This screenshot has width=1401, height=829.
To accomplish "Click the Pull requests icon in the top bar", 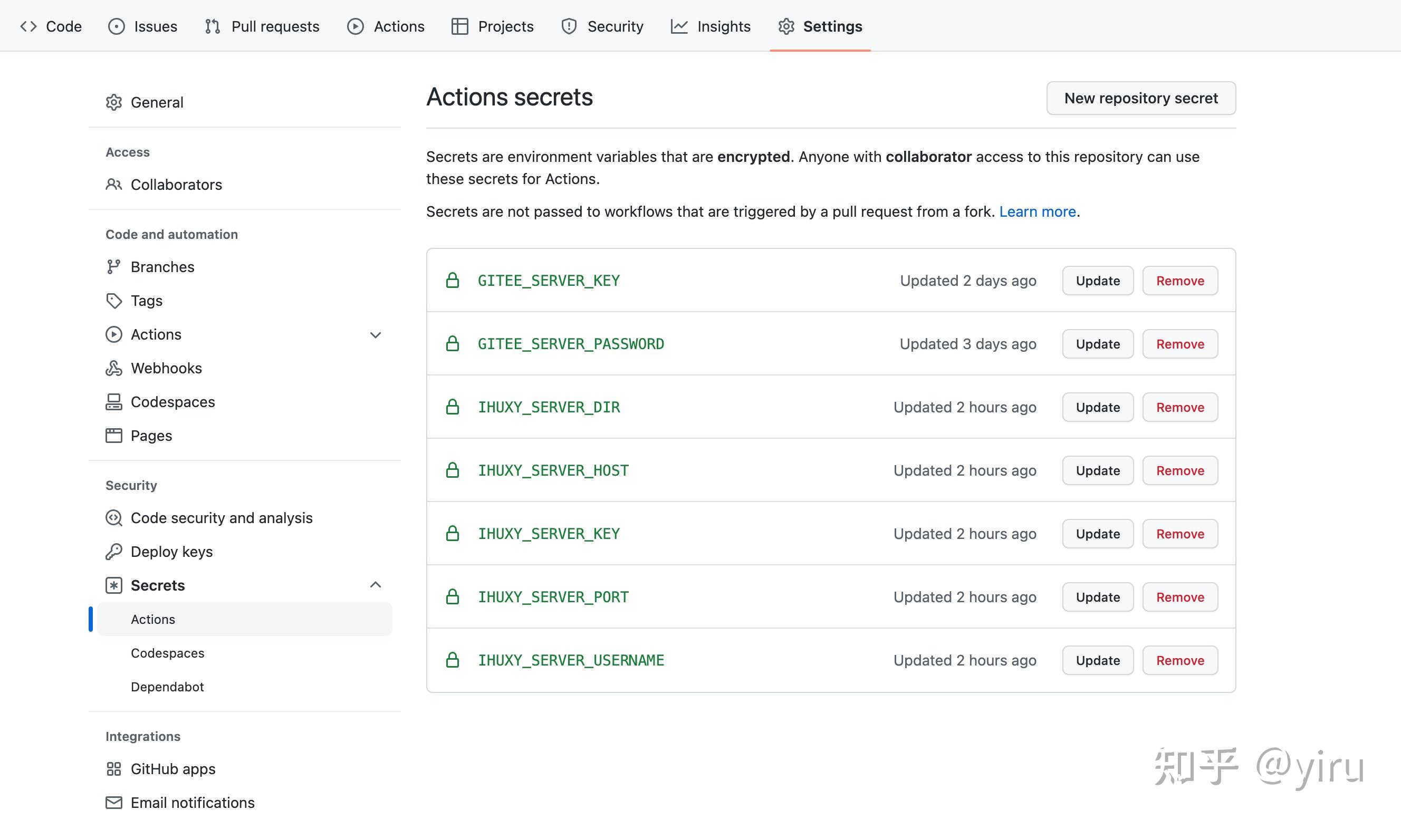I will pyautogui.click(x=212, y=26).
